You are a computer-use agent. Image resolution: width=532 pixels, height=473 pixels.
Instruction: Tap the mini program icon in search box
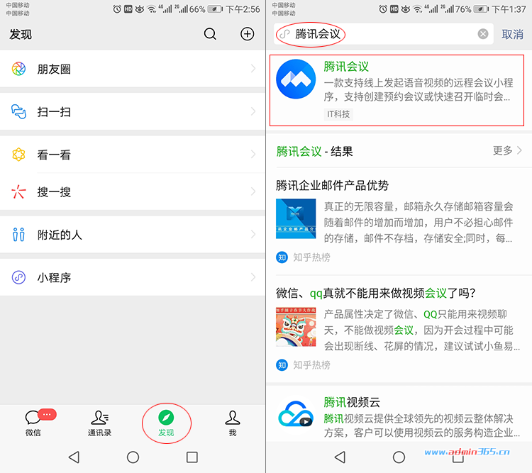click(x=285, y=34)
